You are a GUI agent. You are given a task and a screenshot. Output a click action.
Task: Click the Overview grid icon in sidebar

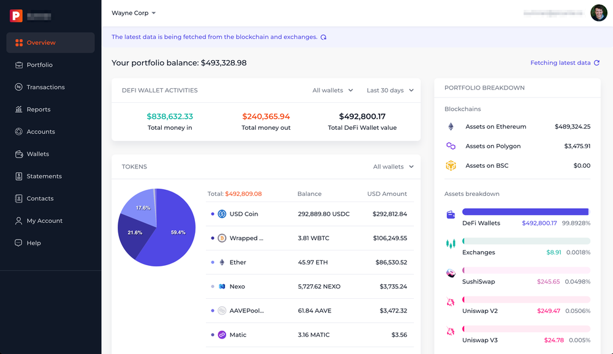[x=19, y=43]
